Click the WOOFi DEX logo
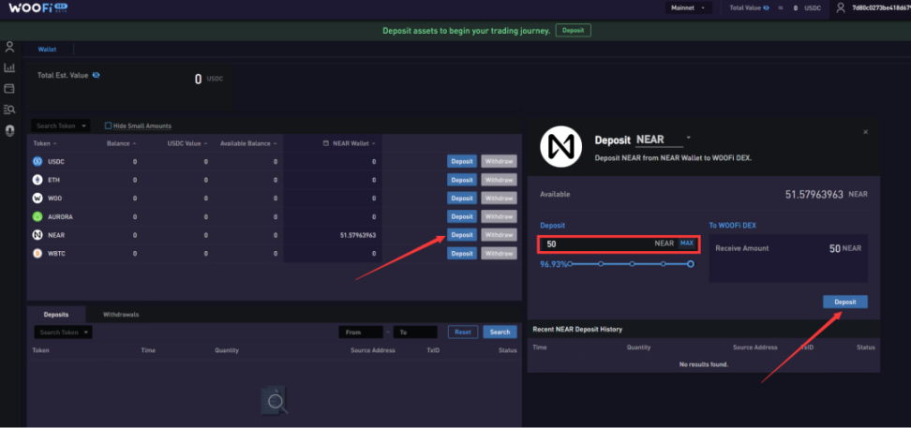Viewport: 911px width, 428px height. coord(37,7)
